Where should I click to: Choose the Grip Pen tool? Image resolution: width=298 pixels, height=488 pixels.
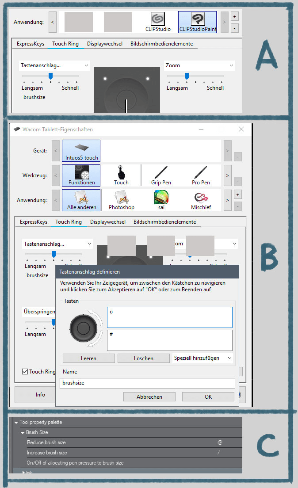(x=161, y=175)
